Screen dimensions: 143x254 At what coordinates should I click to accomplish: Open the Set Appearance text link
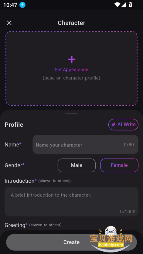pyautogui.click(x=72, y=70)
